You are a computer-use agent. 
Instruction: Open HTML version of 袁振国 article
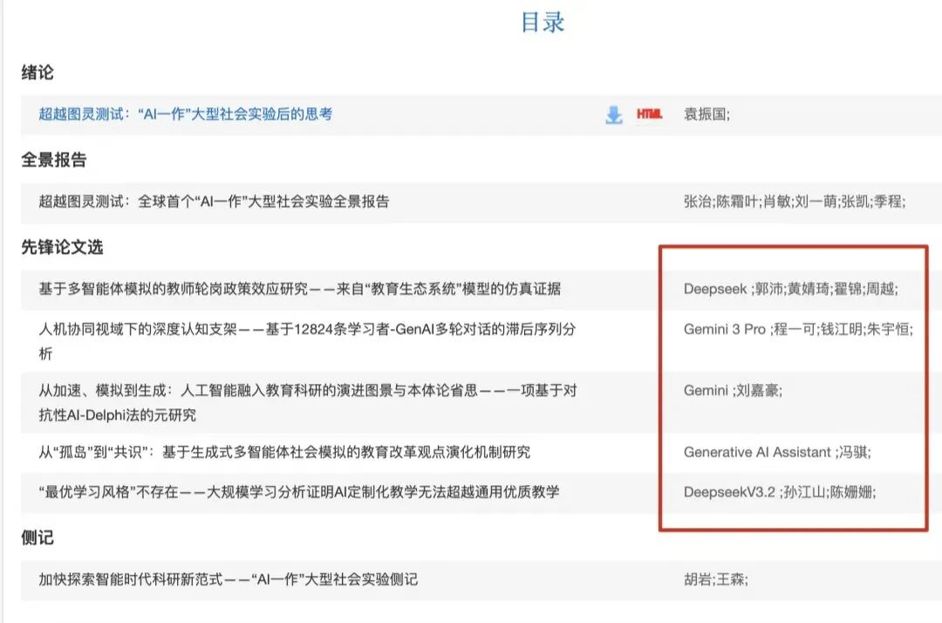coord(650,114)
